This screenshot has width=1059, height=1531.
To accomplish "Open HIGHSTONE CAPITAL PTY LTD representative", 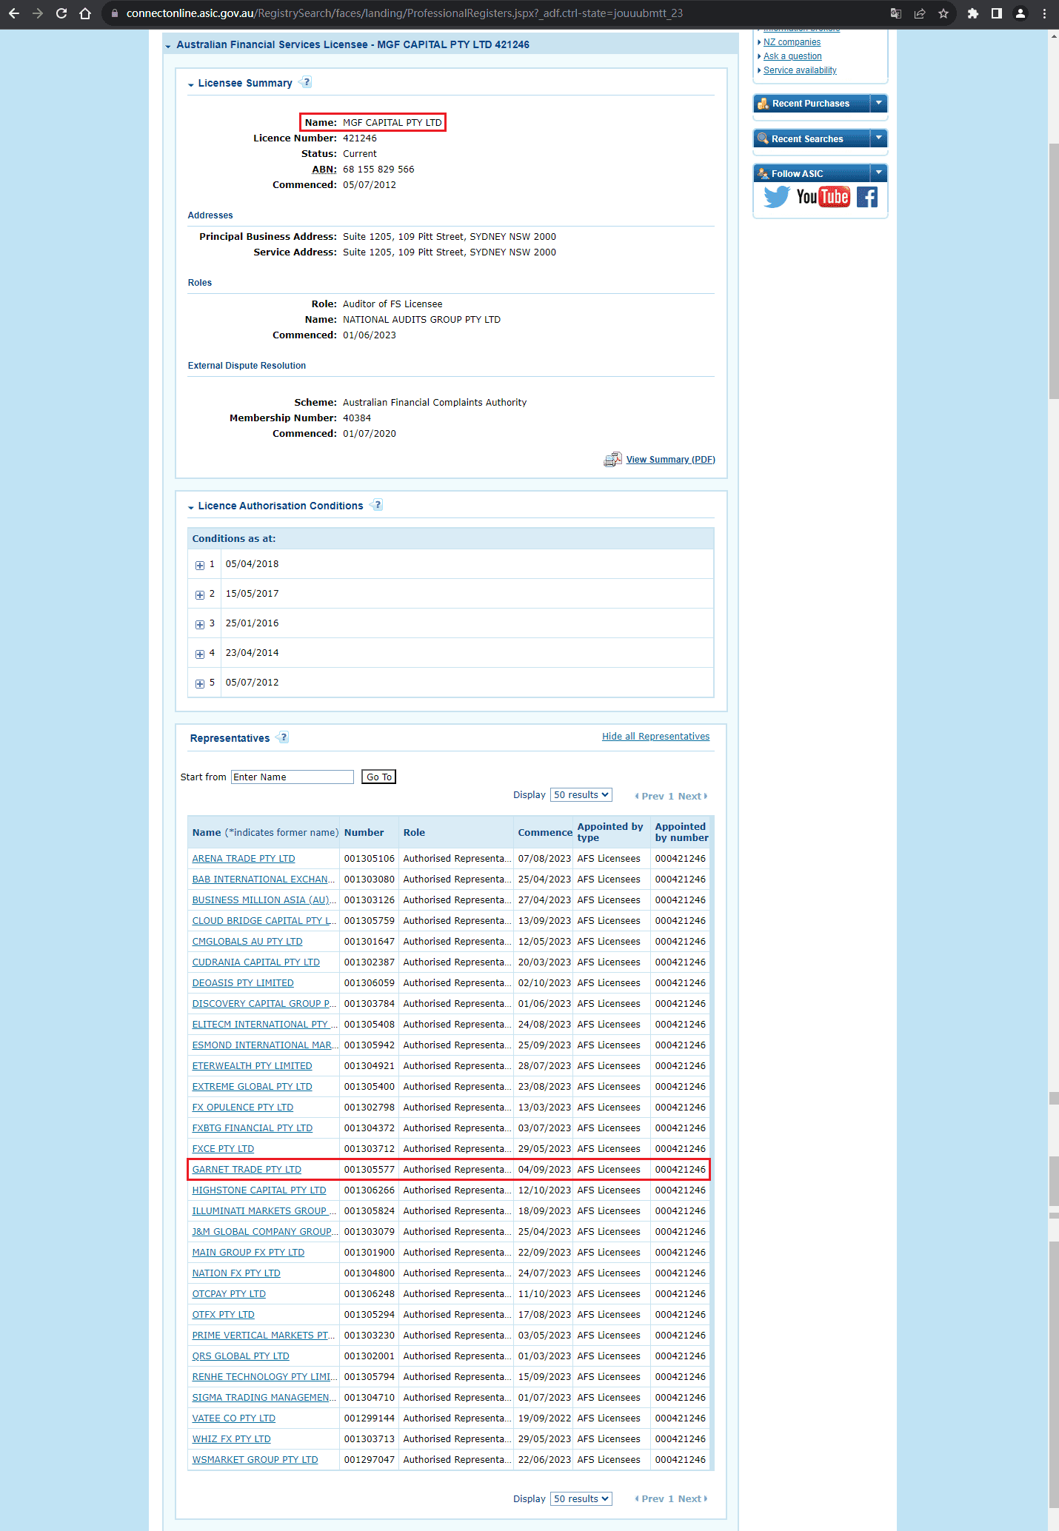I will (x=259, y=1190).
